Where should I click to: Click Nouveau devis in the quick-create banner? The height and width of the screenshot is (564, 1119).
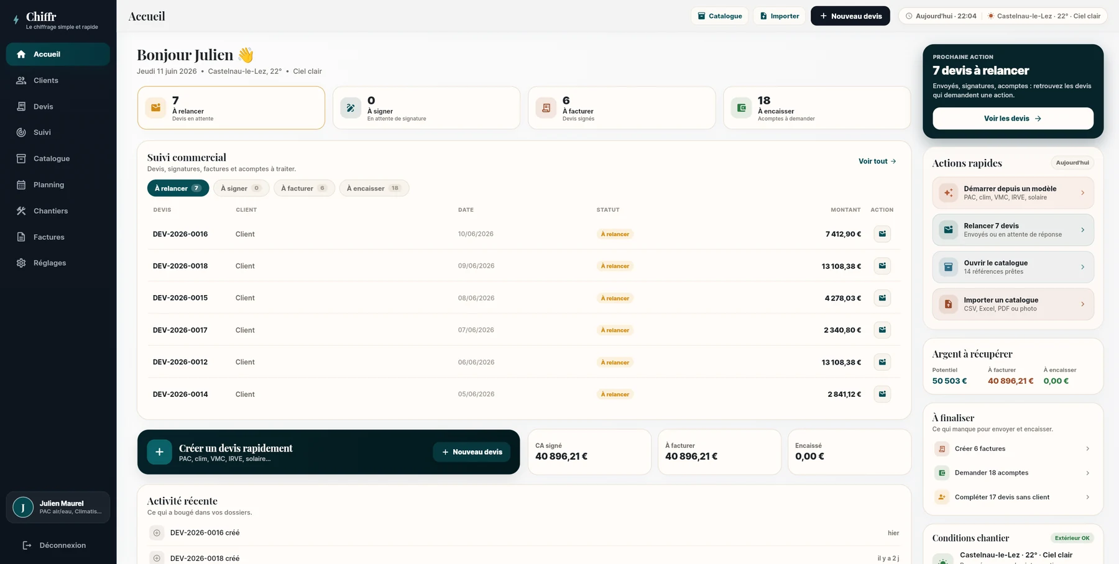point(472,452)
